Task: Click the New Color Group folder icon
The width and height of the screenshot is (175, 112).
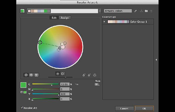Action: pos(146,11)
